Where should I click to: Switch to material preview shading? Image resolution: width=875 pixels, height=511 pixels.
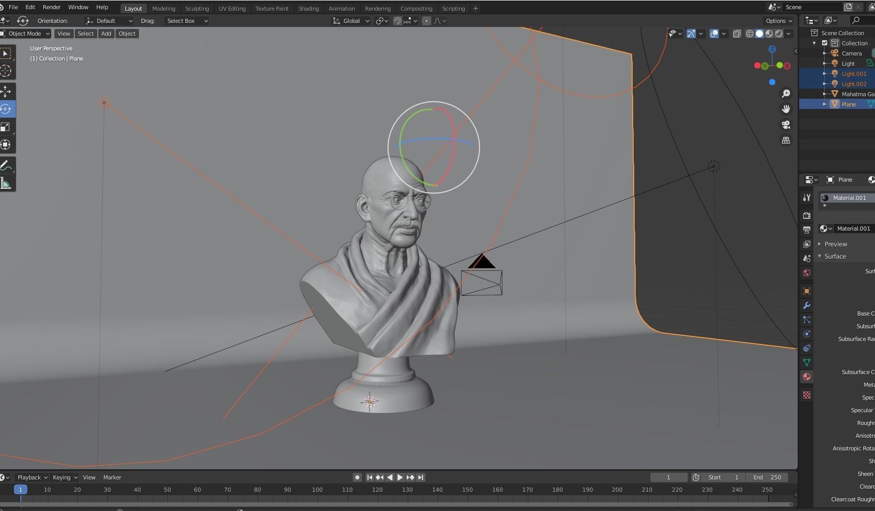coord(769,34)
